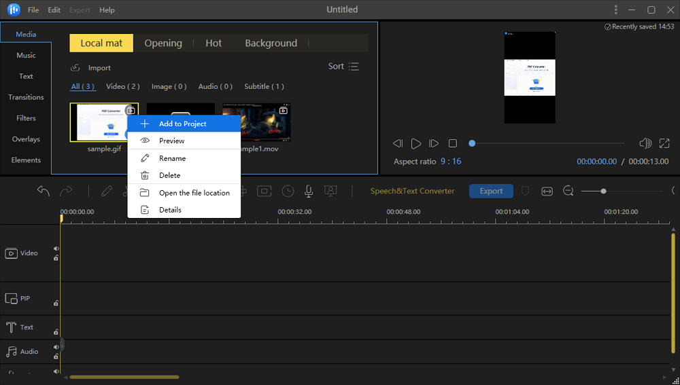Choose Add to Project from context menu
This screenshot has width=680, height=385.
pos(182,124)
